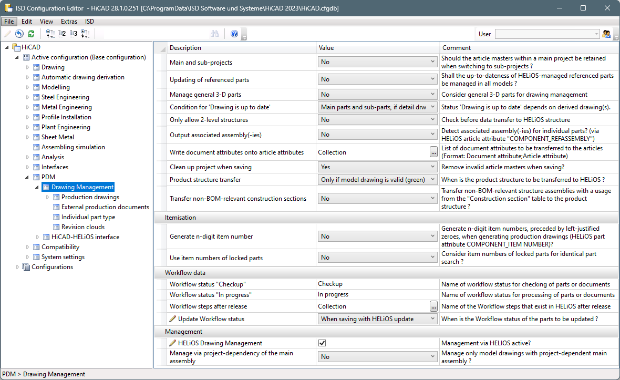Open the Transfer non-BOM-relevant construction sections dropdown
This screenshot has width=620, height=380.
pos(378,199)
